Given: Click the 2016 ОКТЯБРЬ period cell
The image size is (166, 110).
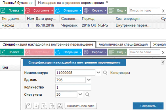Looking at the screenshot, I should (95, 25).
